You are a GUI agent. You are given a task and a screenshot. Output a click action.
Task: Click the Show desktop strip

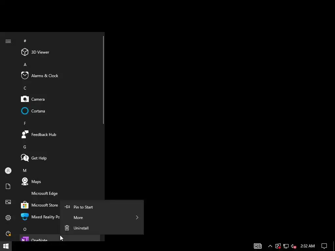click(x=334, y=246)
